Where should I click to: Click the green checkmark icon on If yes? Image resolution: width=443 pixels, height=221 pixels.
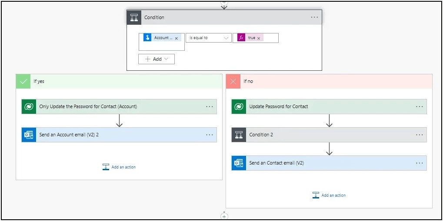click(x=23, y=81)
